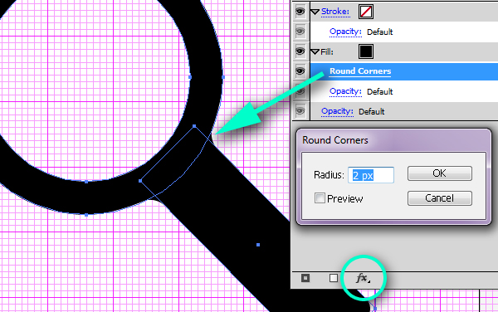Open the Stroke panel link
Image resolution: width=498 pixels, height=312 pixels.
pos(335,12)
